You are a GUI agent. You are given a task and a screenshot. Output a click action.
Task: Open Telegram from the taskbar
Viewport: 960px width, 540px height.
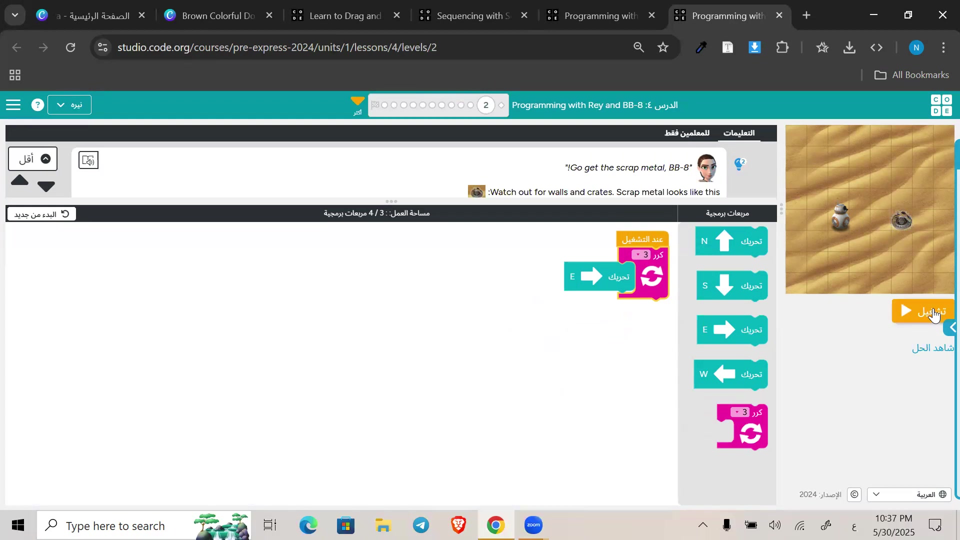(x=421, y=525)
